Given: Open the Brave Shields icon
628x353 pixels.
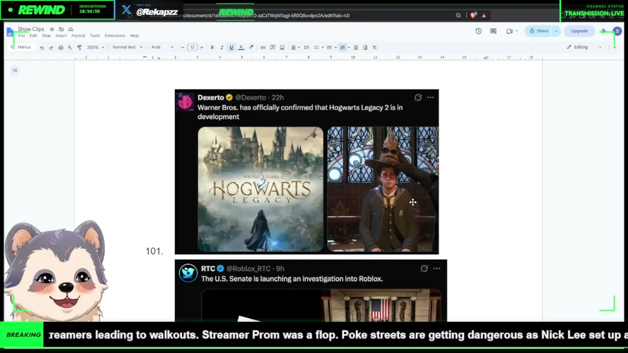Looking at the screenshot, I should click(473, 16).
